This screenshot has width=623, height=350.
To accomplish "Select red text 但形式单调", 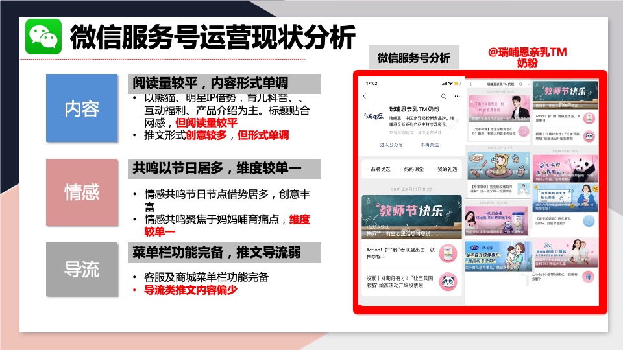I will pos(263,135).
